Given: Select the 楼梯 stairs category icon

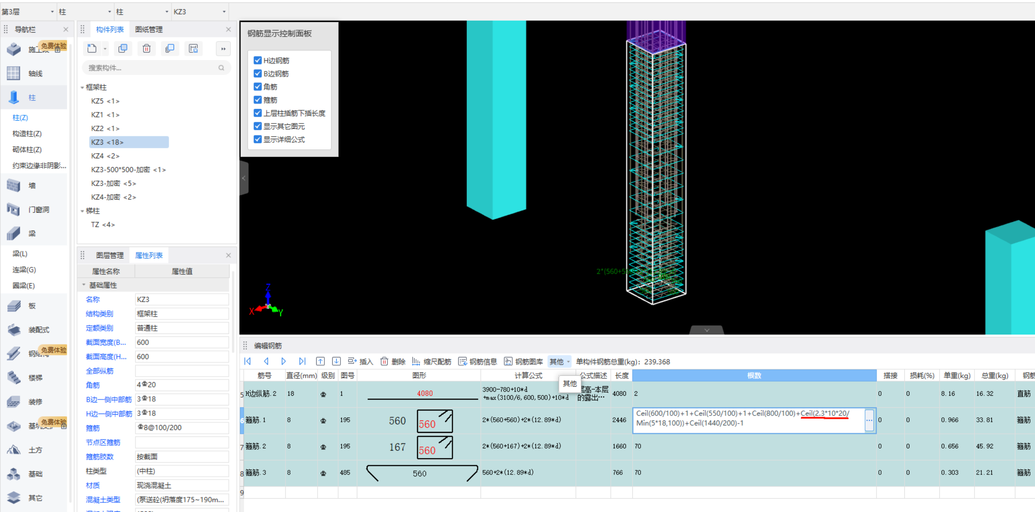Looking at the screenshot, I should (x=13, y=377).
